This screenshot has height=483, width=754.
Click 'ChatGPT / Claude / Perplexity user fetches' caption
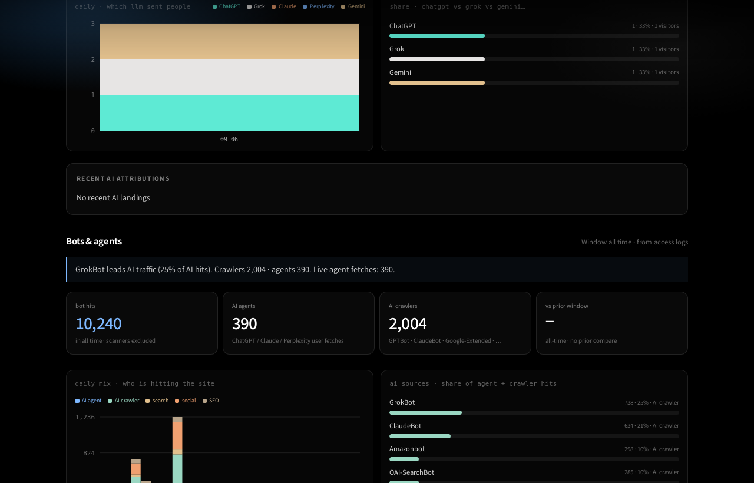point(288,341)
